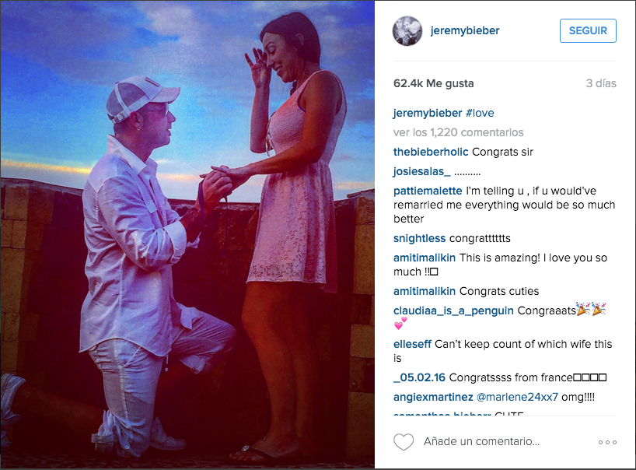
Task: Open the three-dot more options menu
Action: coord(607,442)
